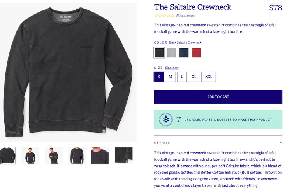Choose the gray color swatch
Image resolution: width=292 pixels, height=194 pixels.
click(x=172, y=52)
